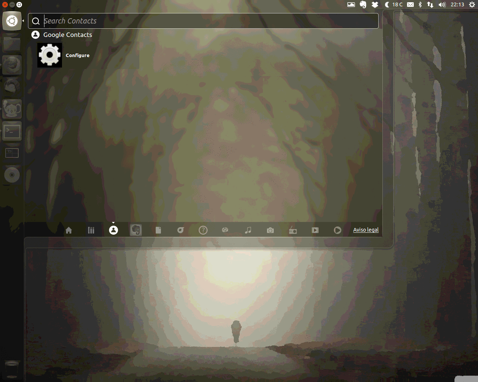Open the question mark help lens
Image resolution: width=478 pixels, height=382 pixels.
[203, 230]
